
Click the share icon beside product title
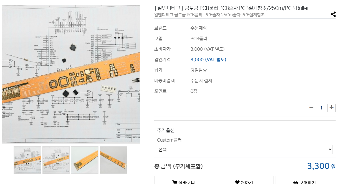point(333,14)
